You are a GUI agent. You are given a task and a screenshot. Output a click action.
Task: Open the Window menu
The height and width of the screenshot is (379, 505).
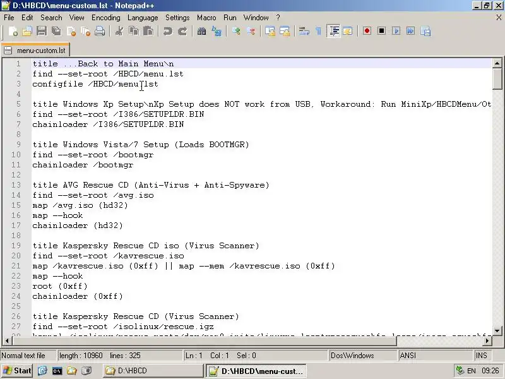coord(256,18)
